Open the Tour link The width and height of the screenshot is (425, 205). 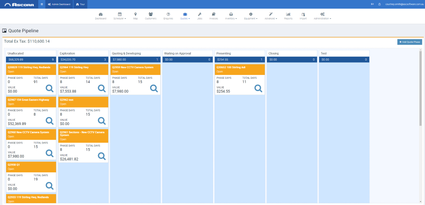coord(80,4)
